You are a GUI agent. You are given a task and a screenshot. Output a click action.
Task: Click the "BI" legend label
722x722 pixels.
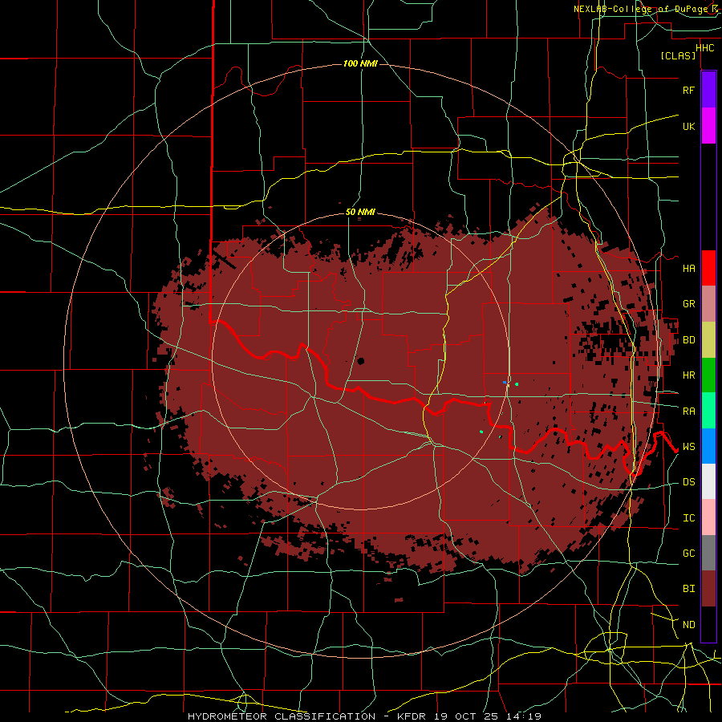pos(688,589)
